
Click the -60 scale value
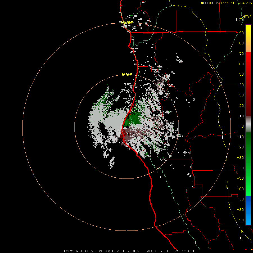(240, 189)
